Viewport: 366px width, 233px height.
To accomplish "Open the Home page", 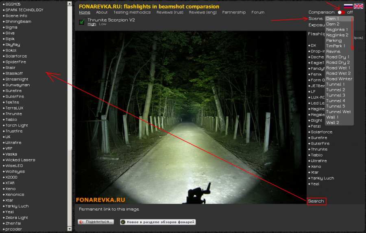I will (85, 12).
